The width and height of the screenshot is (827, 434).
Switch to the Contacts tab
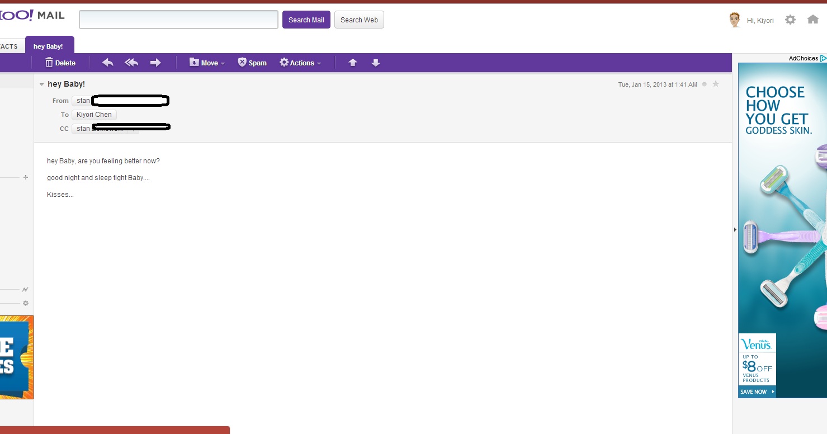tap(9, 46)
